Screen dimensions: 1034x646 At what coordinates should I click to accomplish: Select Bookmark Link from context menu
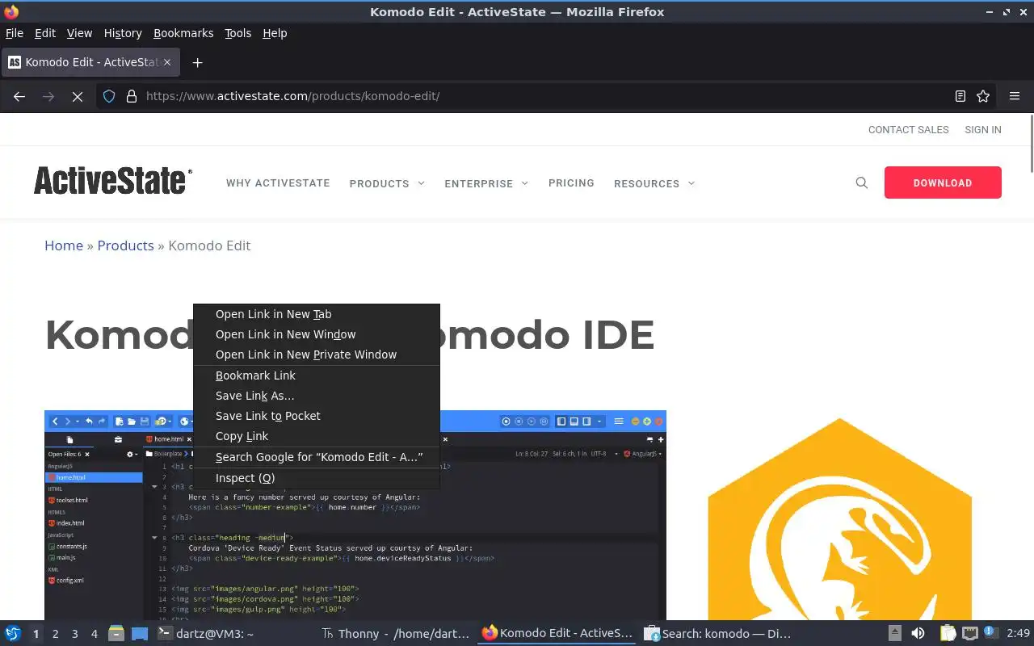pos(317,375)
